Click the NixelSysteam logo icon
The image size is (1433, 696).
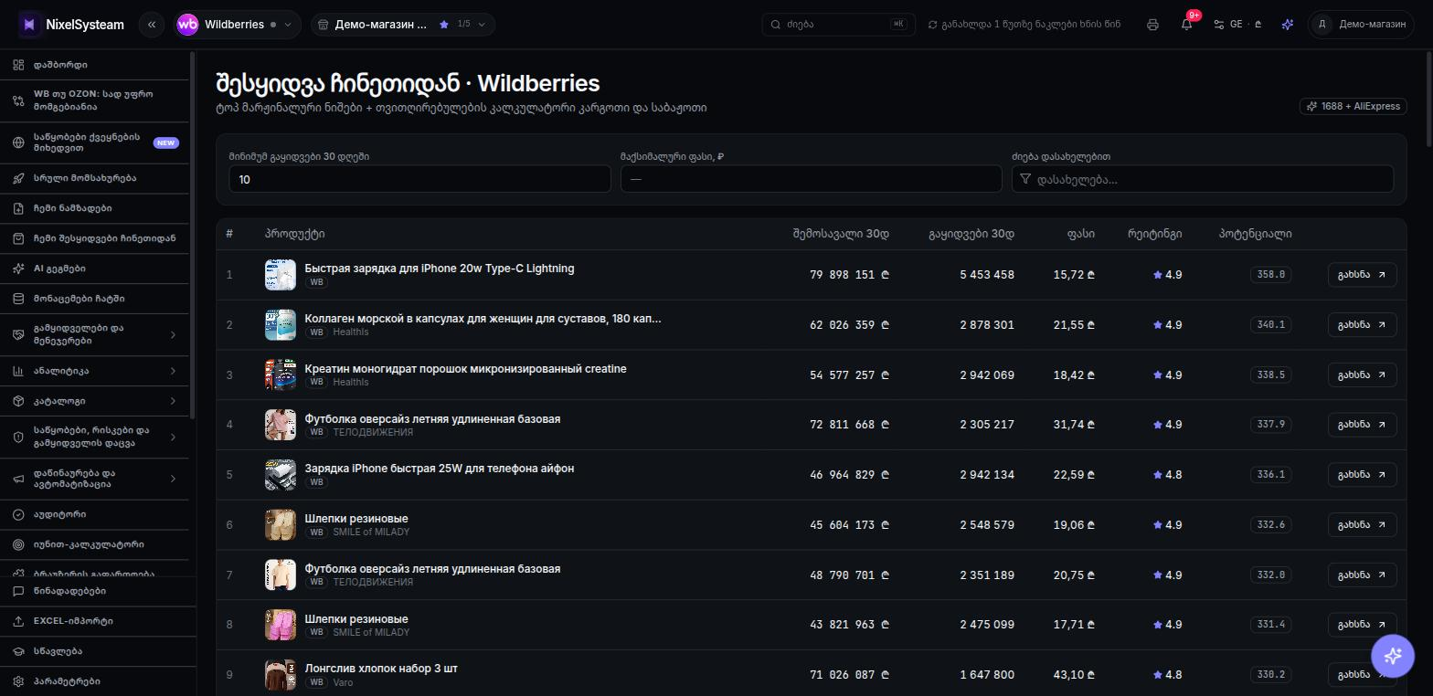(x=29, y=25)
